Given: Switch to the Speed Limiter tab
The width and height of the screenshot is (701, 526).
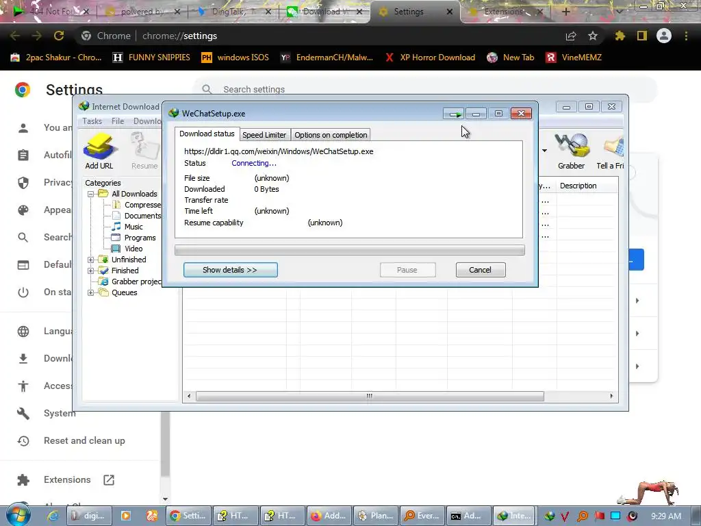Looking at the screenshot, I should click(264, 135).
